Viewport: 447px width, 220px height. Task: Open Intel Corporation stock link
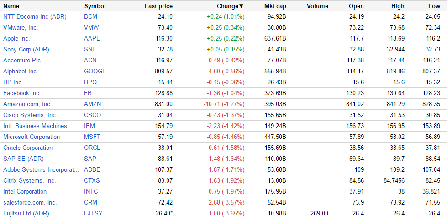coord(25,191)
